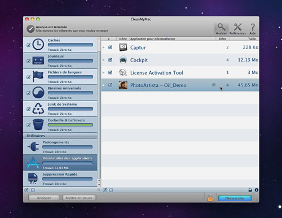Click the sidebar vertical scrollbar thumb
Viewport: 282px width, 218px height.
[99, 115]
